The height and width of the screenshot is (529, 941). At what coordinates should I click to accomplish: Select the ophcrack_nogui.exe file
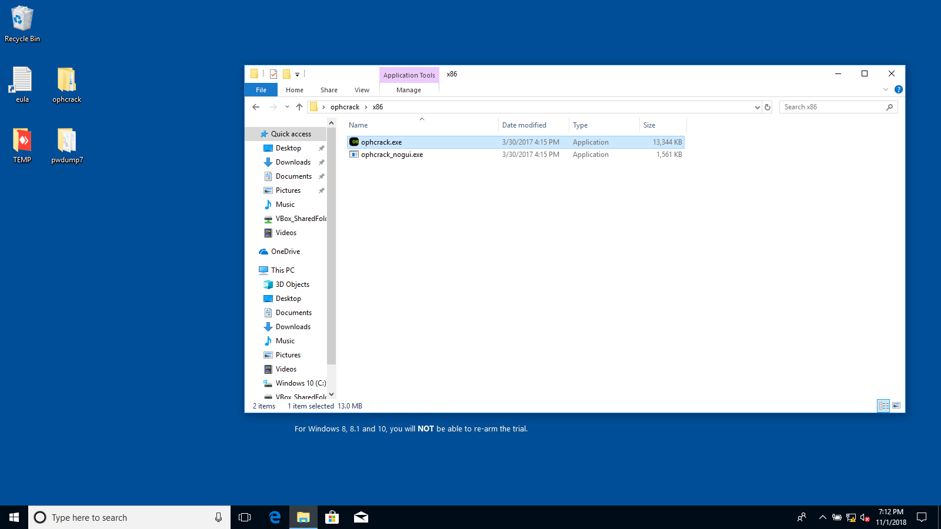point(515,155)
